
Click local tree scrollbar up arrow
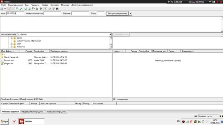[x=110, y=38]
